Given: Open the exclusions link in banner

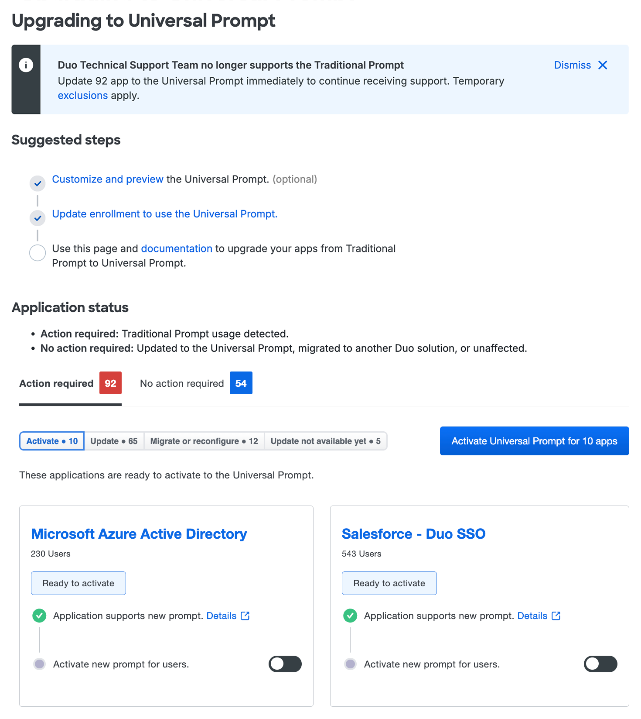Looking at the screenshot, I should [83, 96].
